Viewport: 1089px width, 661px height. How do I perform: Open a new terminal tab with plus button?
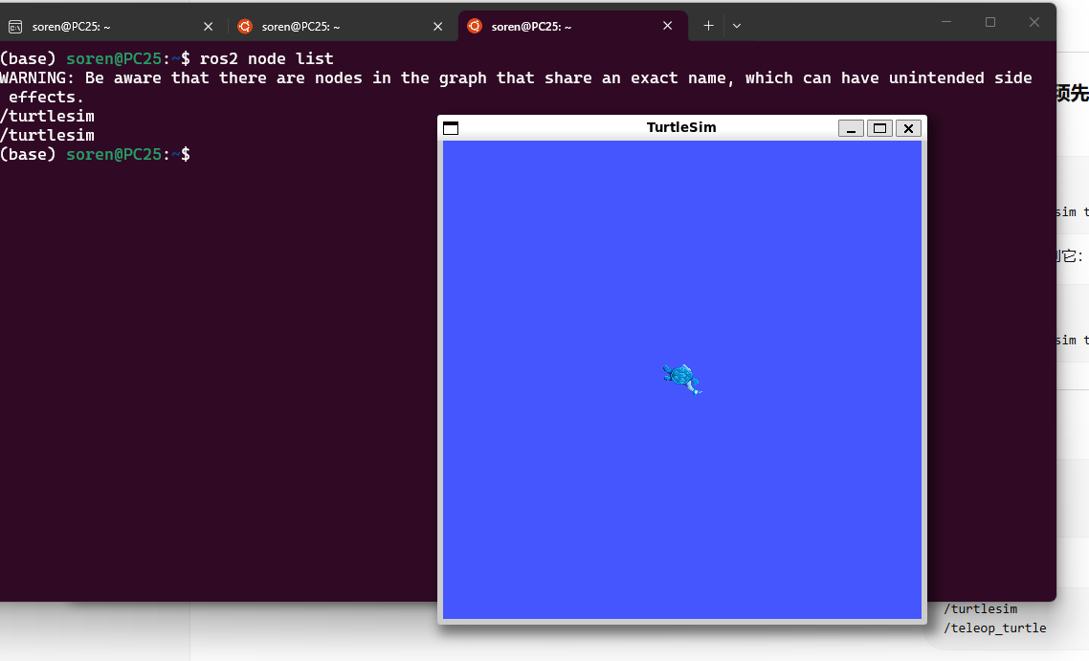(x=708, y=26)
